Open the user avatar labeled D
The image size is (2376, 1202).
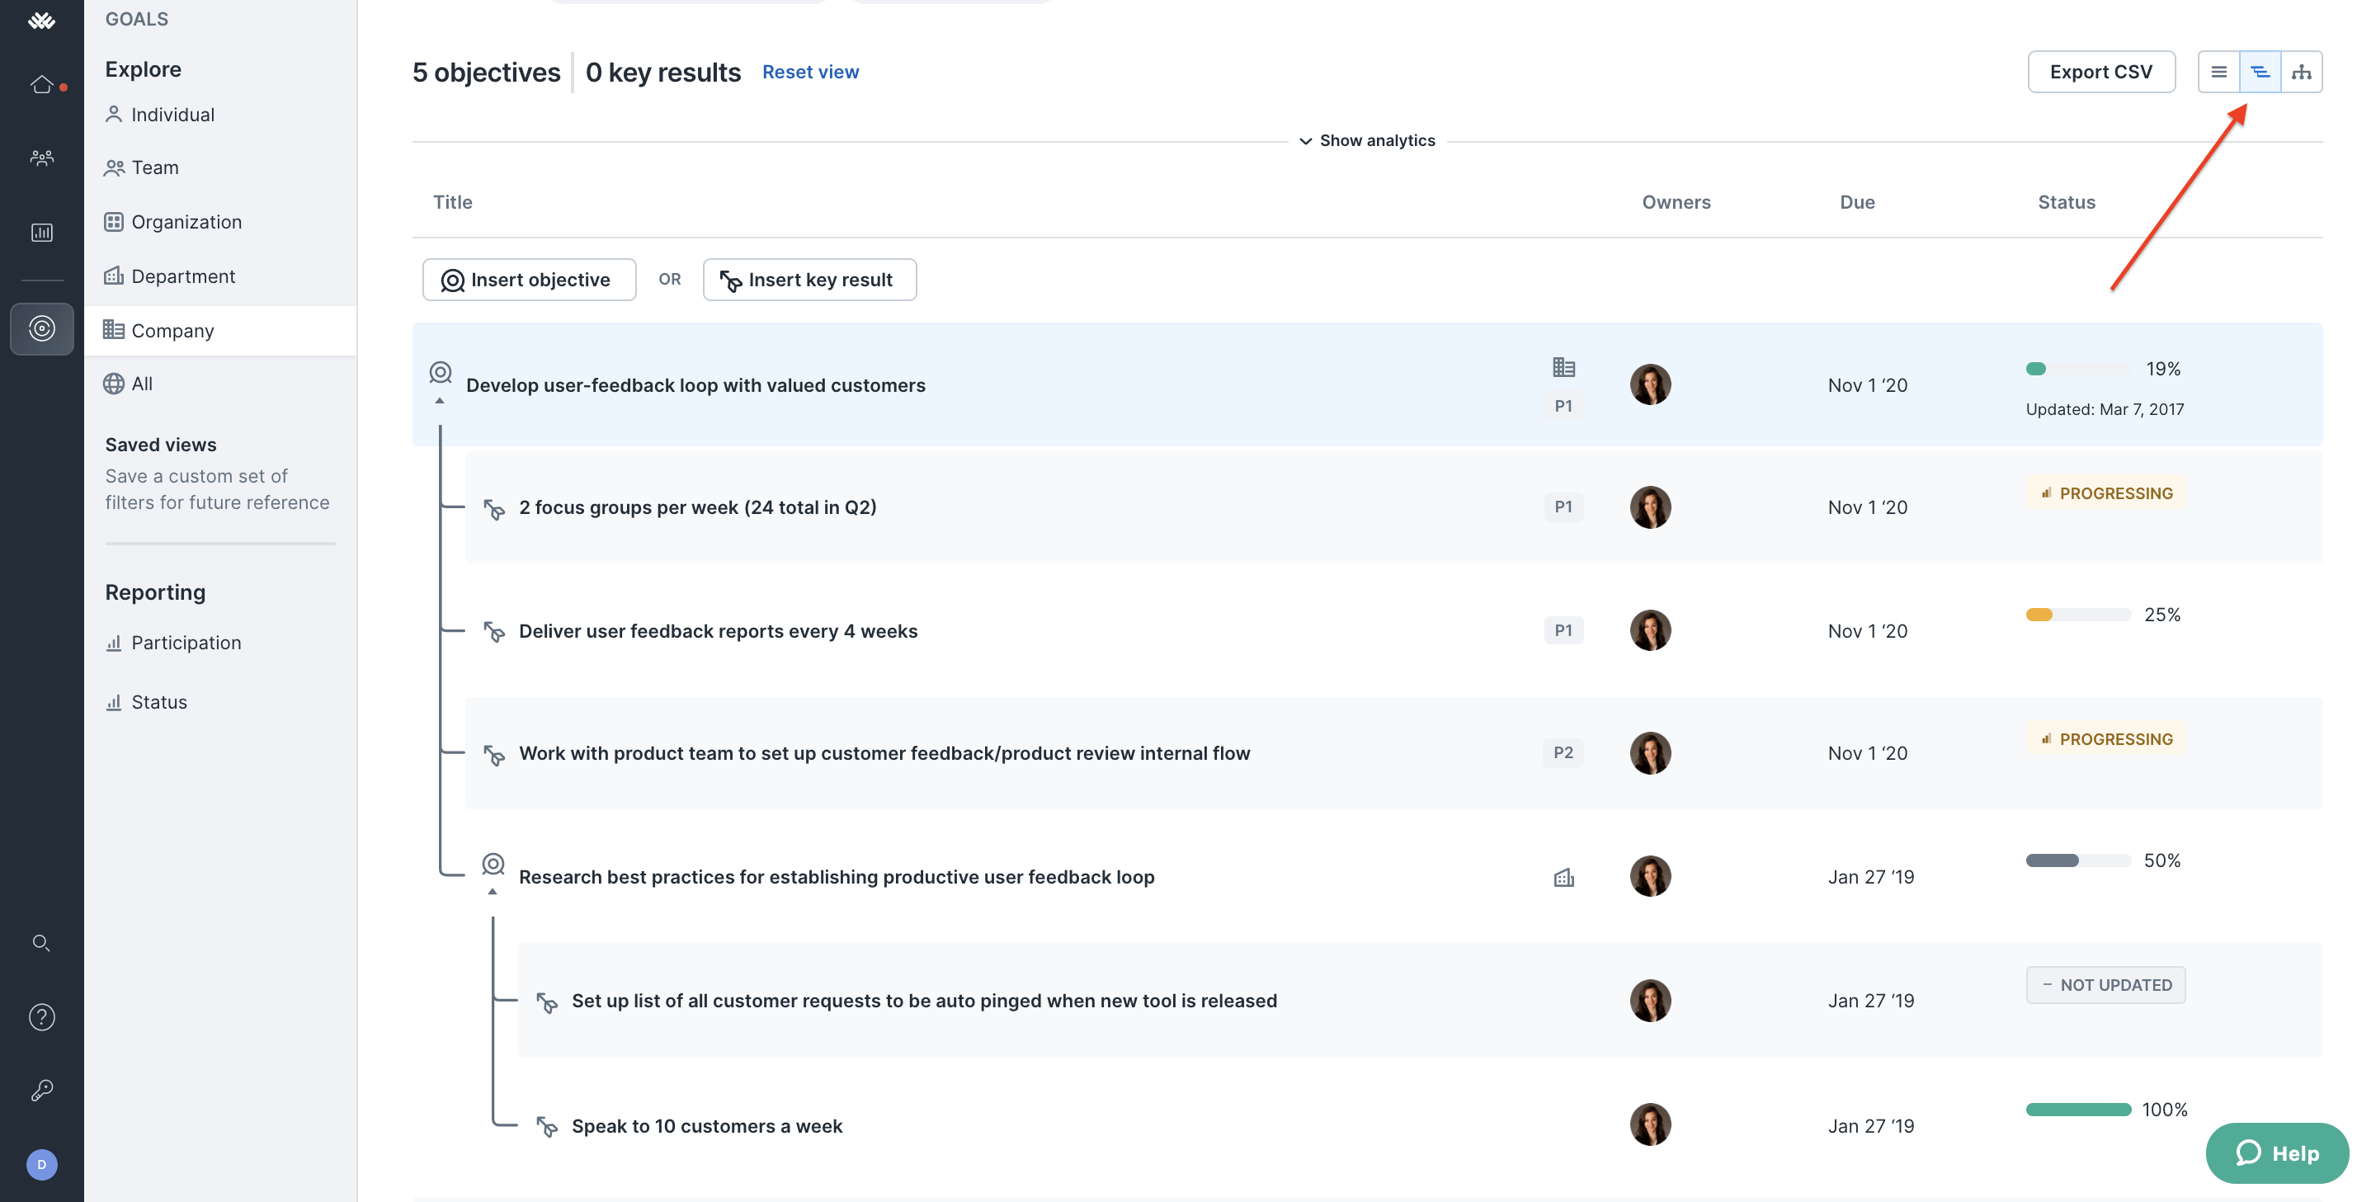pyautogui.click(x=41, y=1164)
